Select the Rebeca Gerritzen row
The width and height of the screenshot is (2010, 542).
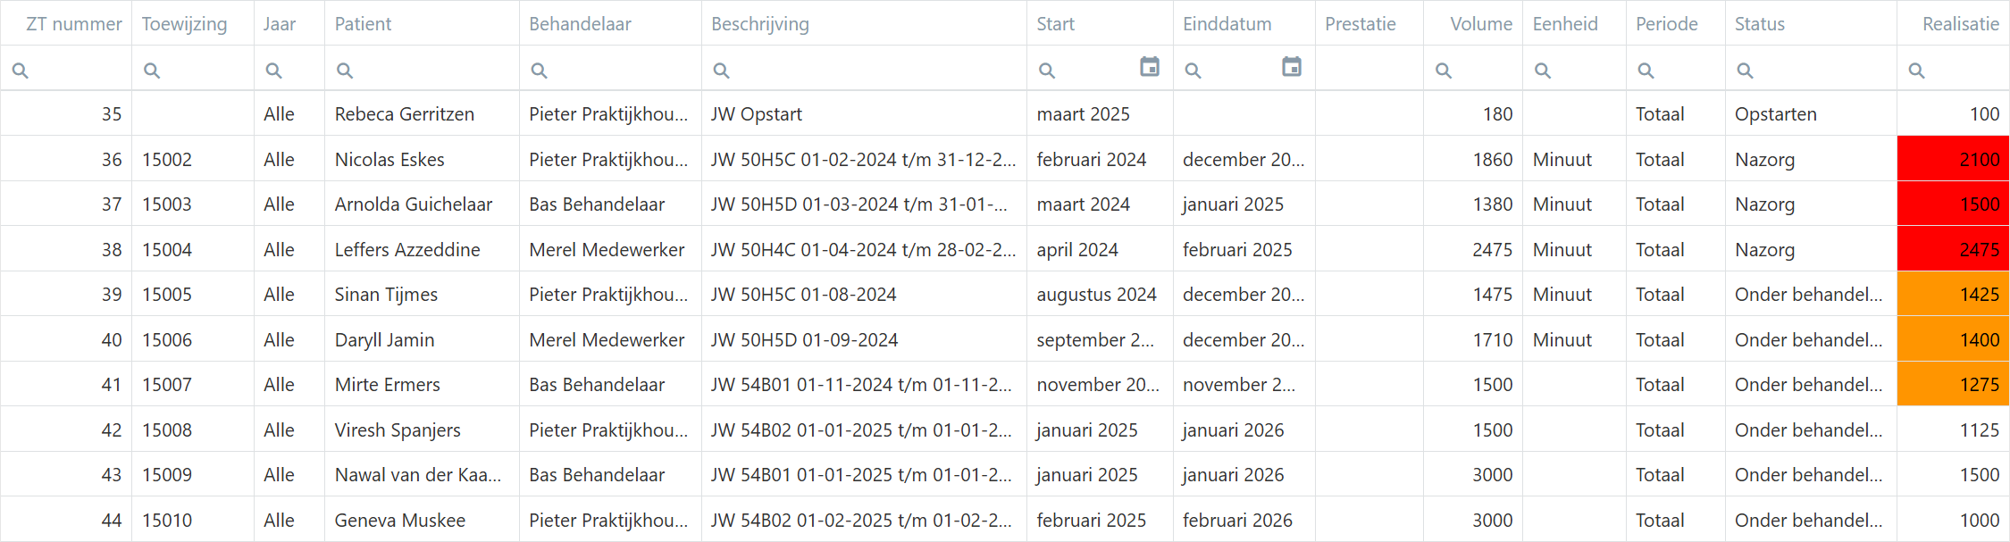[x=404, y=114]
